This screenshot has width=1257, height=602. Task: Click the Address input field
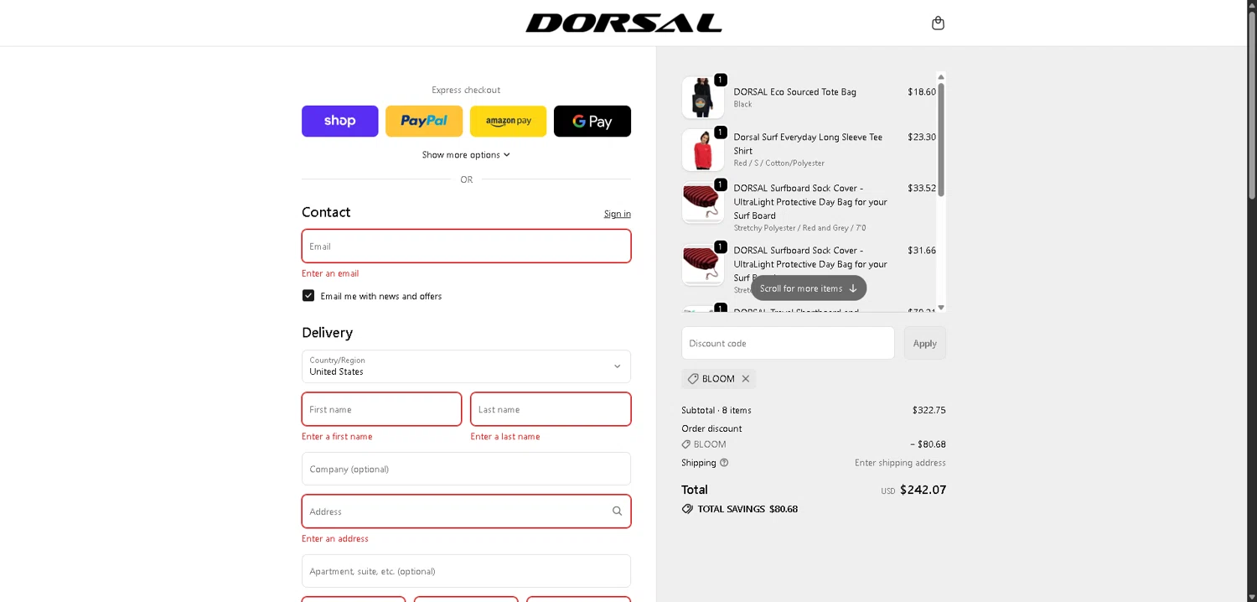pos(466,511)
